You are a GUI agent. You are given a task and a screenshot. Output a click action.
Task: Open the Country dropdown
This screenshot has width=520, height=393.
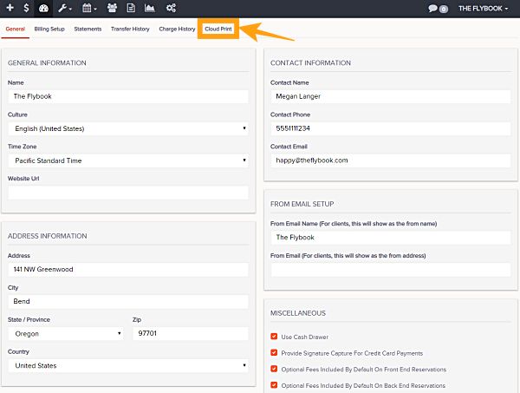pos(128,365)
